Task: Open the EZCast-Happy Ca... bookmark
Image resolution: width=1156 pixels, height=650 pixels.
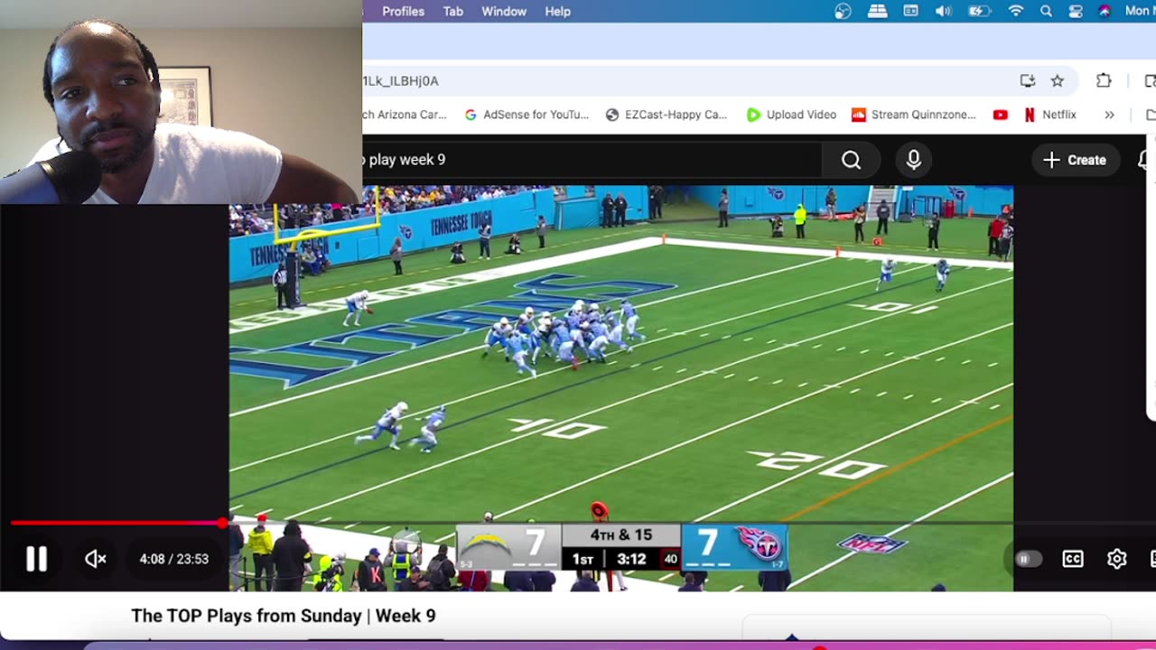Action: tap(667, 115)
